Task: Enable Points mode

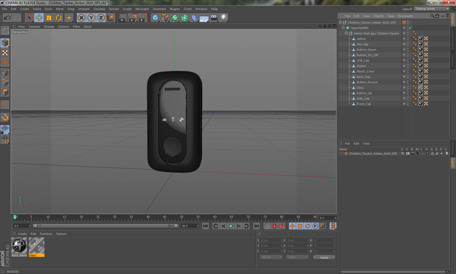Action: 5,72
